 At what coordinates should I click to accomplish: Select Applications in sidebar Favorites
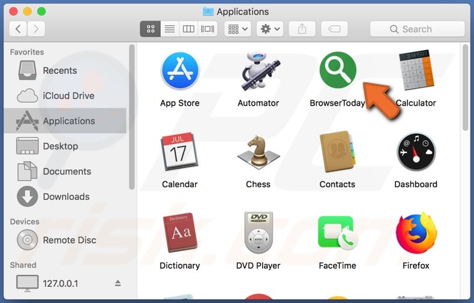pos(65,121)
